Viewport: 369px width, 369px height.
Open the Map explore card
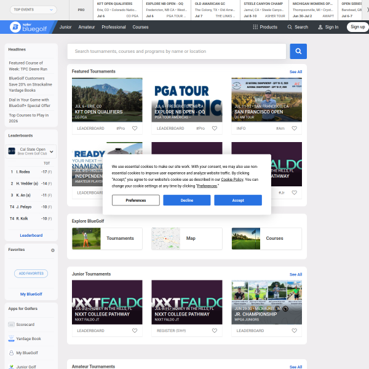(187, 239)
